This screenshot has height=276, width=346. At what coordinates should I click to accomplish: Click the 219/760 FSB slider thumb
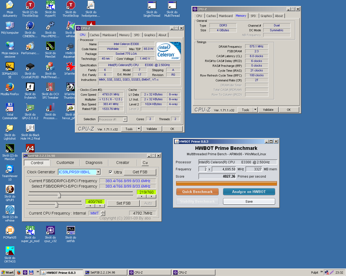click(59, 195)
